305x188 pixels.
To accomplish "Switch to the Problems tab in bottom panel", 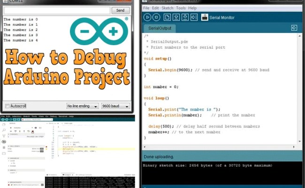I will tap(52, 175).
